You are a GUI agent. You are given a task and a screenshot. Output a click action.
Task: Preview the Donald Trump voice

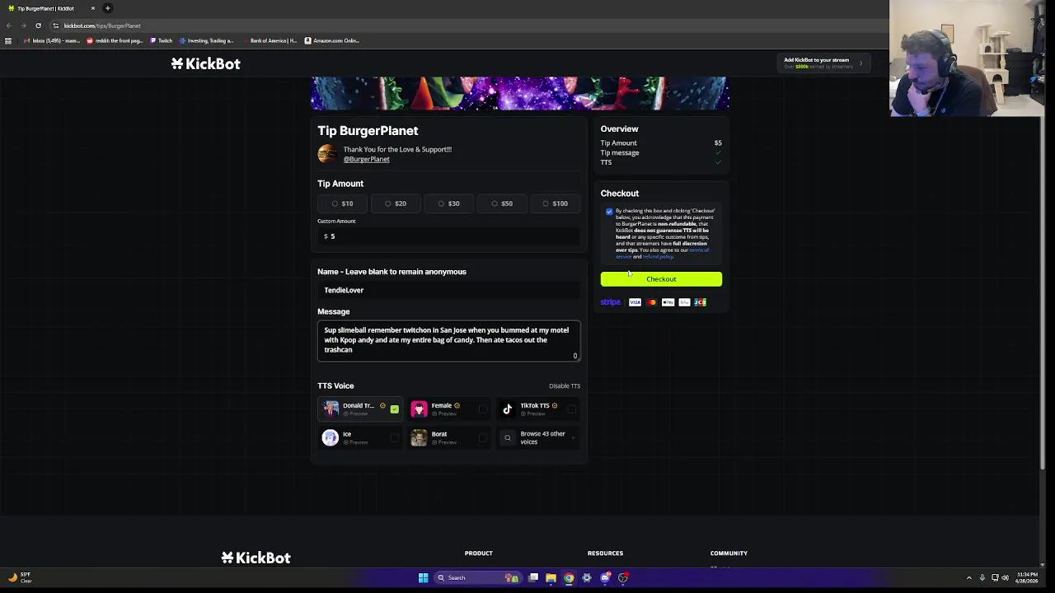(355, 413)
